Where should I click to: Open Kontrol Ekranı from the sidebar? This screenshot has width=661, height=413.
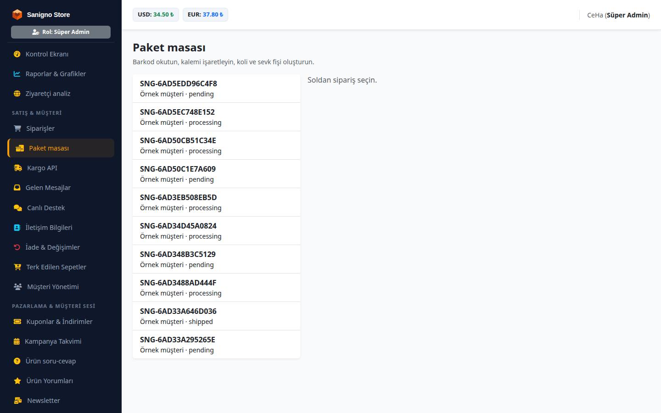coord(61,54)
